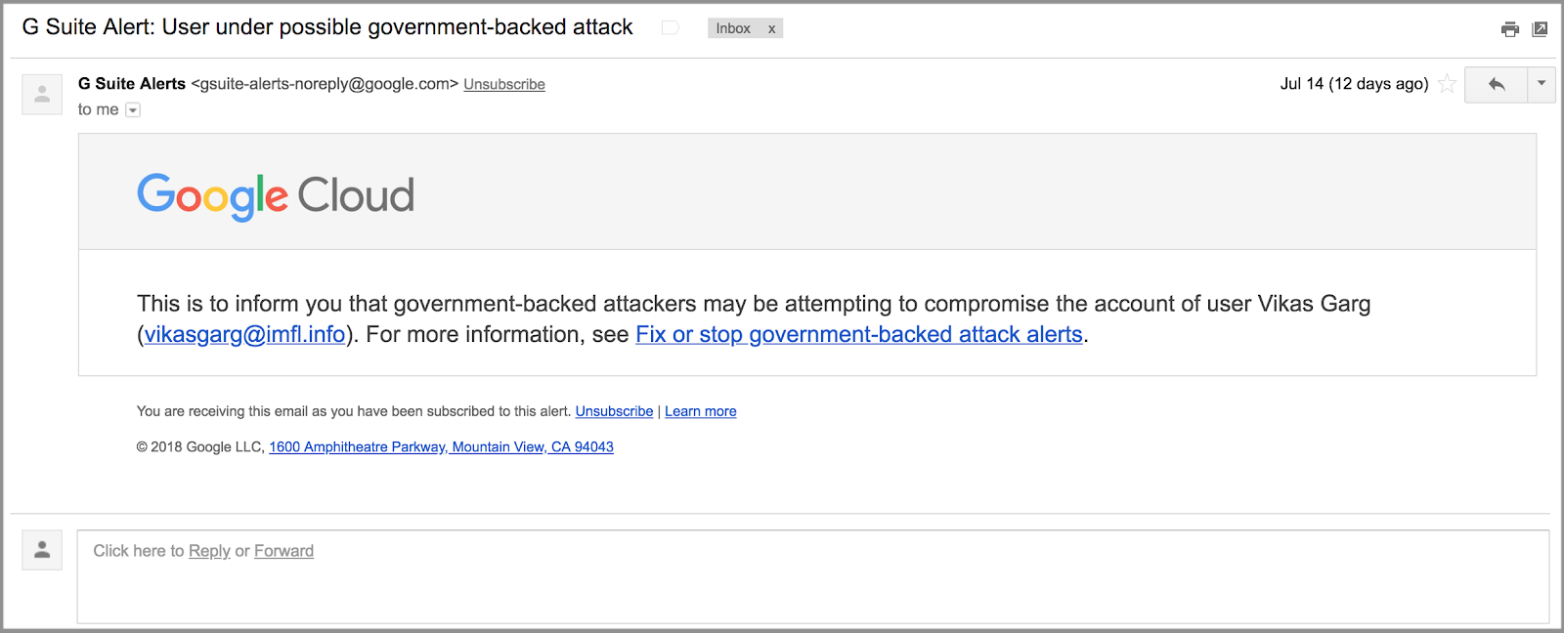Click your avatar beside the reply box
1564x633 pixels.
(42, 550)
